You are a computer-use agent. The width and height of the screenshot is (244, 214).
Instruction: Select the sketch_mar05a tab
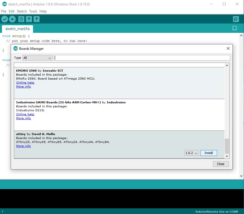18,29
